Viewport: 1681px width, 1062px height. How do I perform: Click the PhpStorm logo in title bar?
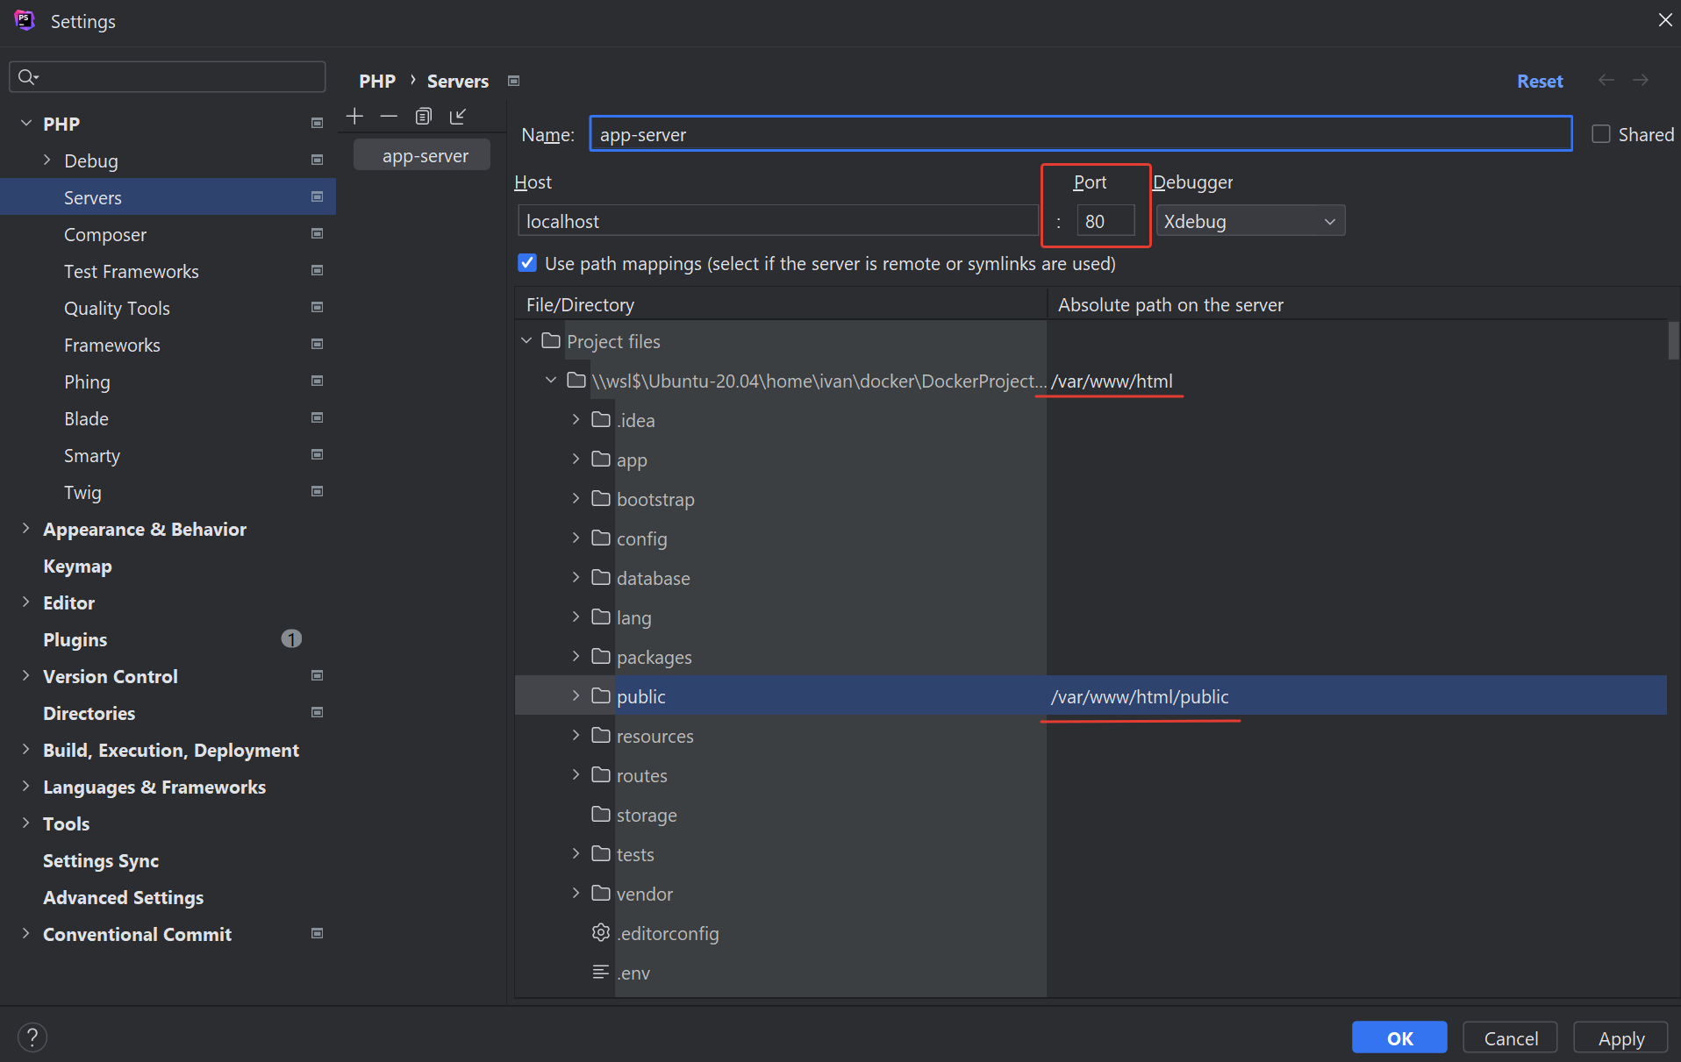pos(25,20)
